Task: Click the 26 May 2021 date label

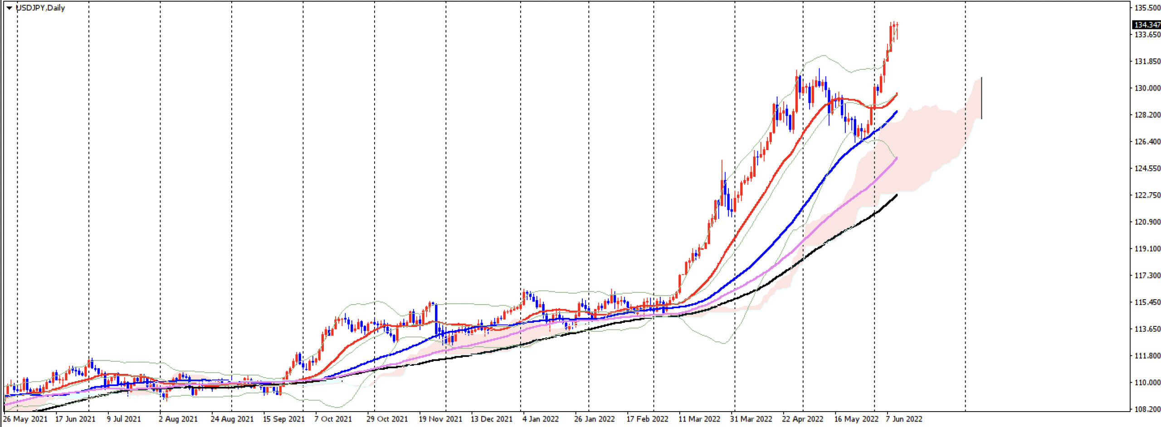Action: click(x=25, y=419)
